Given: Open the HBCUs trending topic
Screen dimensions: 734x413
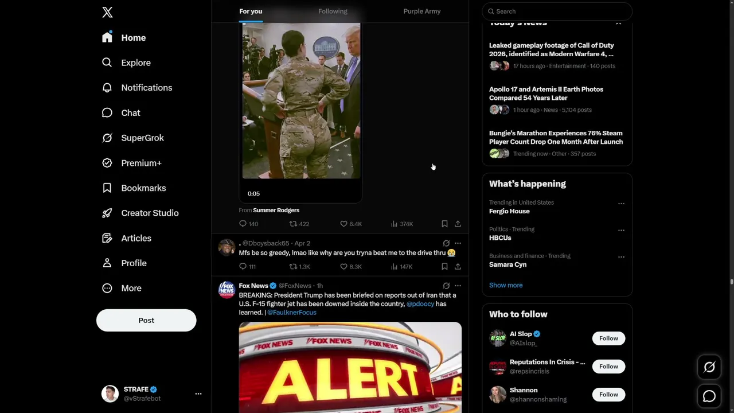Looking at the screenshot, I should pos(500,237).
